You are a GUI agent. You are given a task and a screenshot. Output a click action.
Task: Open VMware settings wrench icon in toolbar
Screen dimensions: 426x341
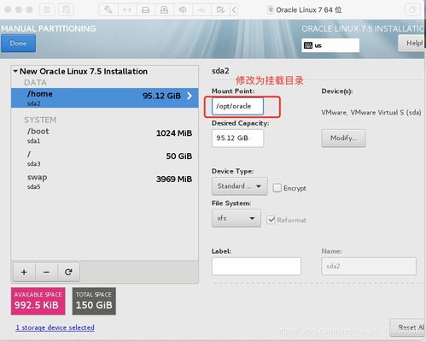click(108, 10)
